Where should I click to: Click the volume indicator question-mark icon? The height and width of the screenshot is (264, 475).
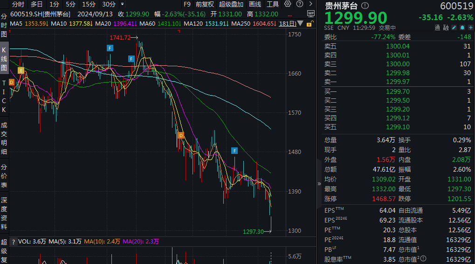click(x=14, y=242)
